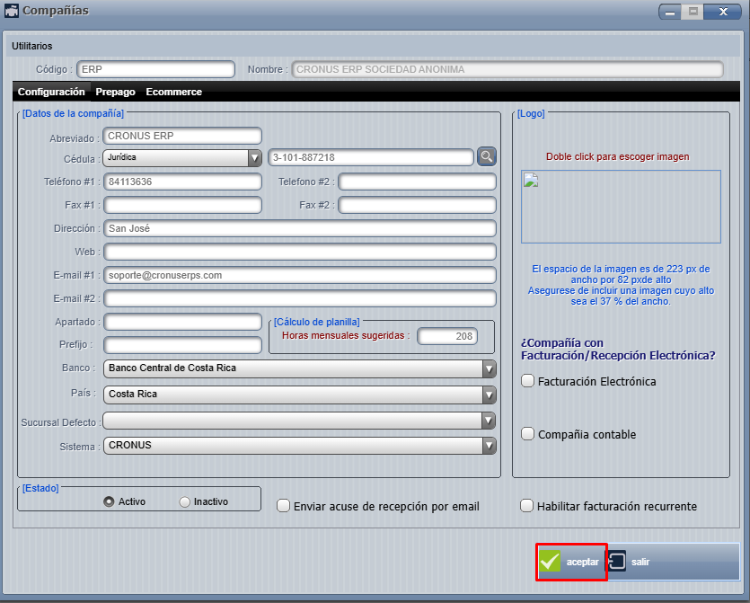Switch to the Prepago tab
750x603 pixels.
pyautogui.click(x=115, y=92)
